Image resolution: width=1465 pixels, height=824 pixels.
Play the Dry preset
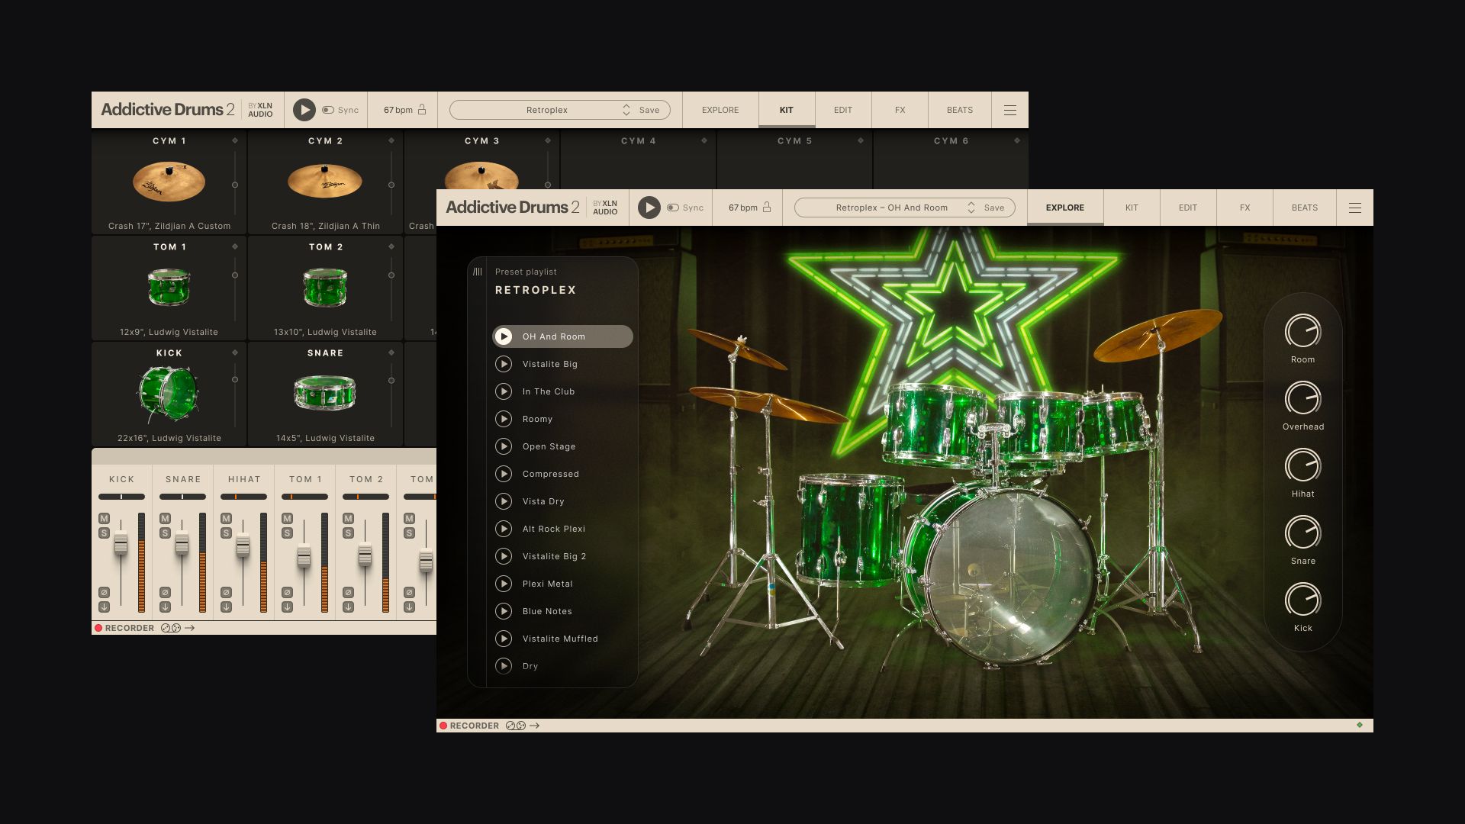point(504,666)
